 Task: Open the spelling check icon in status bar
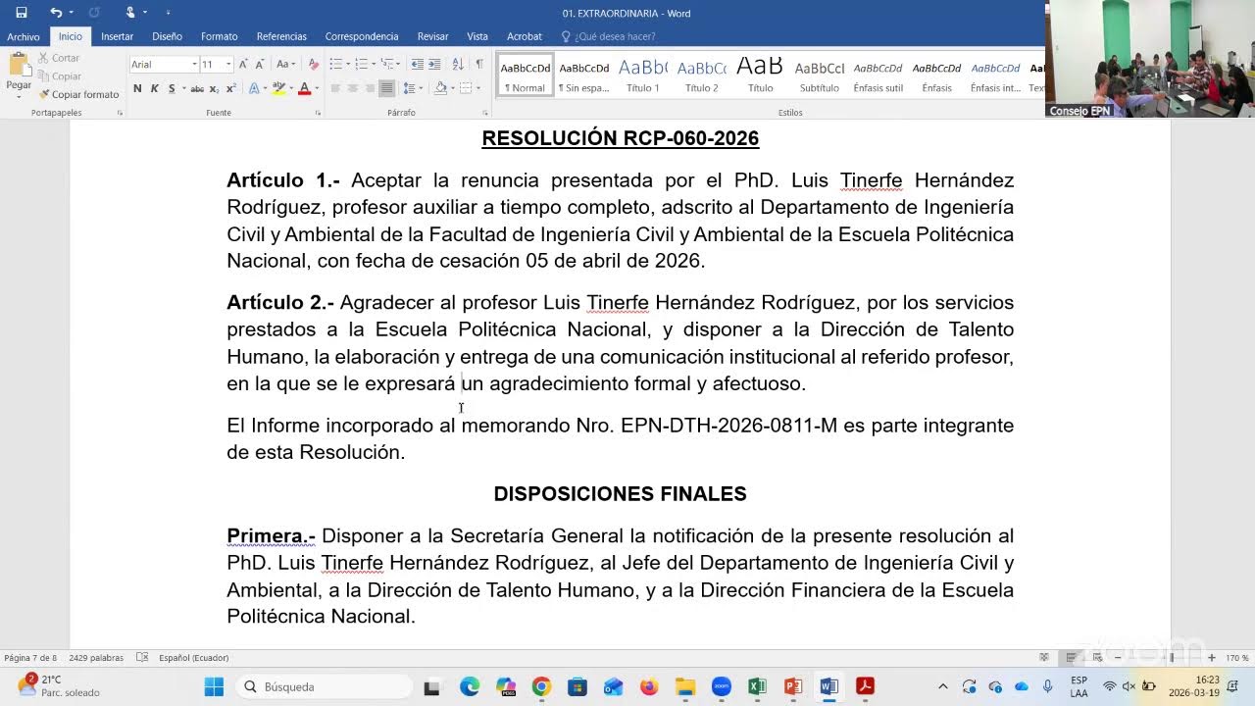[x=142, y=657]
